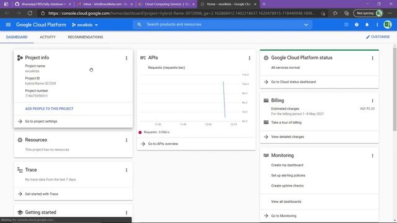Click the Not syncing profile button

coord(368,13)
